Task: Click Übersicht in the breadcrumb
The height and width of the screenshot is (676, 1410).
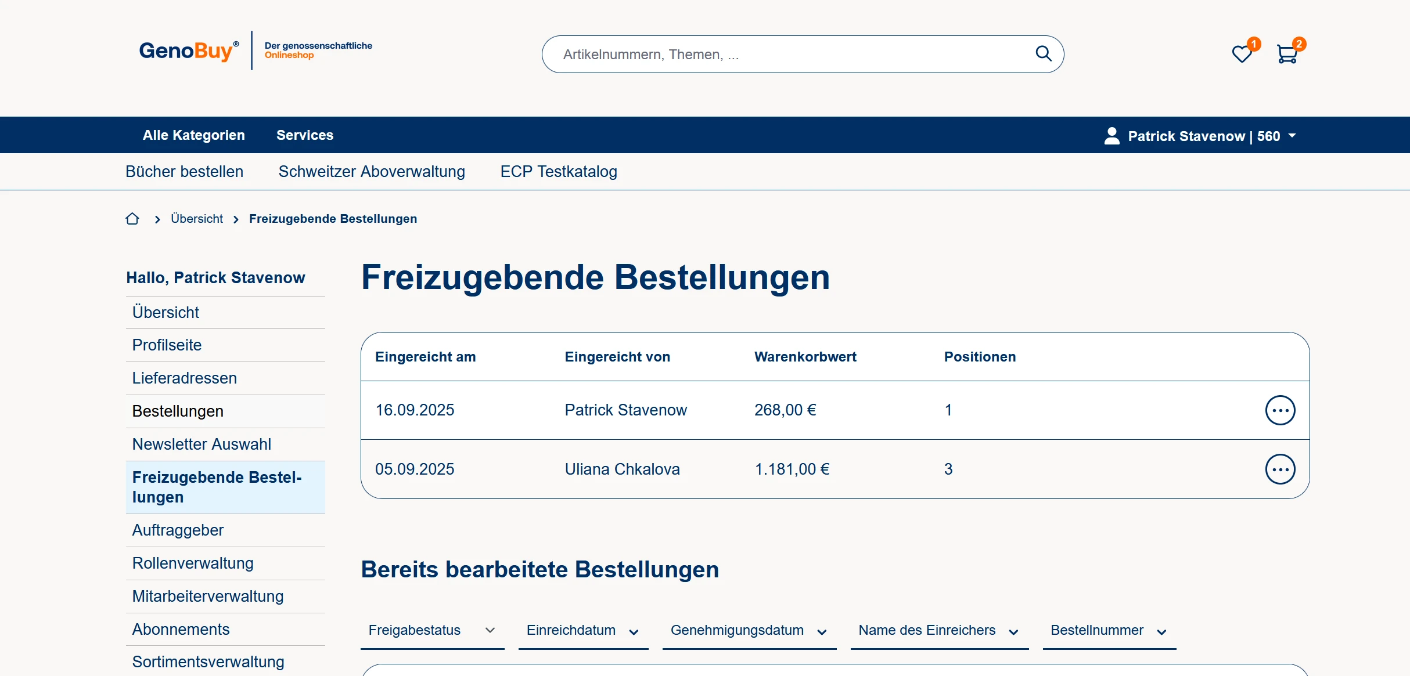Action: pos(197,219)
